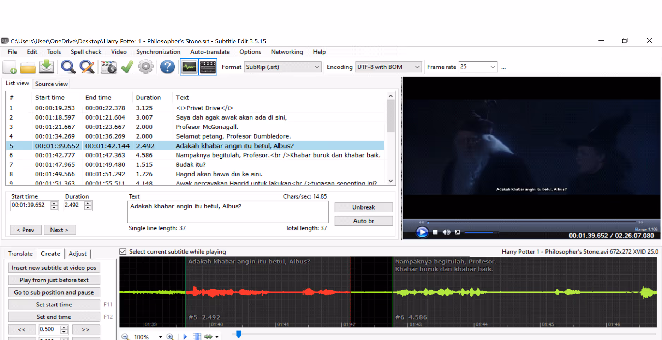662x340 pixels.
Task: Start spell check with the green checkmark icon
Action: (127, 67)
